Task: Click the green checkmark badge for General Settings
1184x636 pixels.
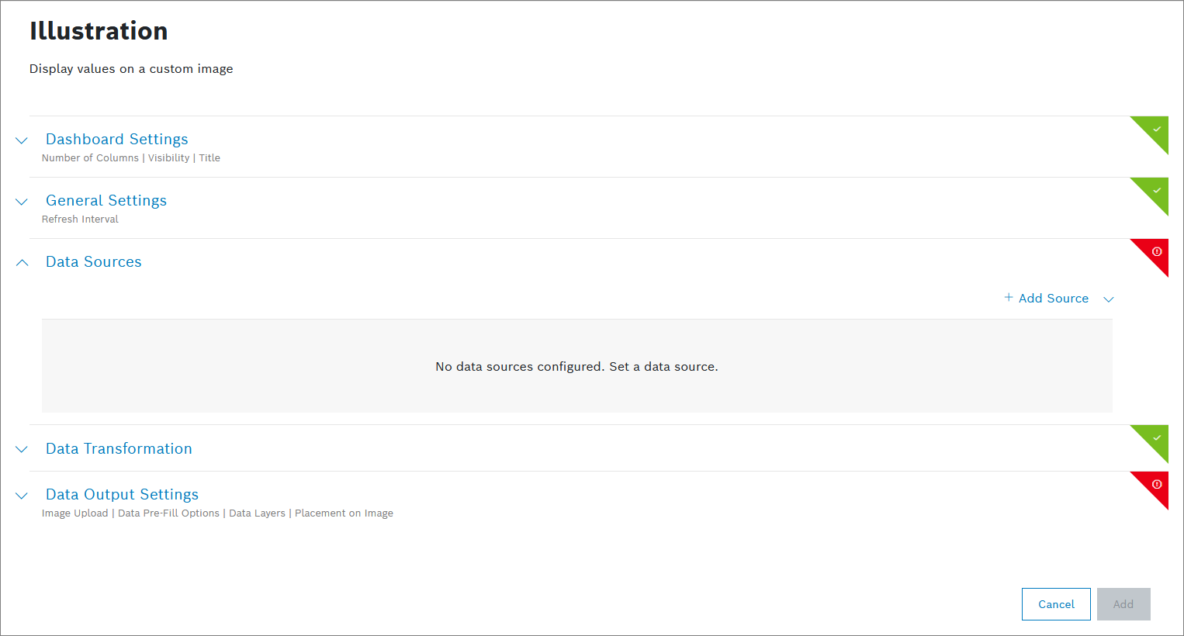Action: click(1156, 190)
